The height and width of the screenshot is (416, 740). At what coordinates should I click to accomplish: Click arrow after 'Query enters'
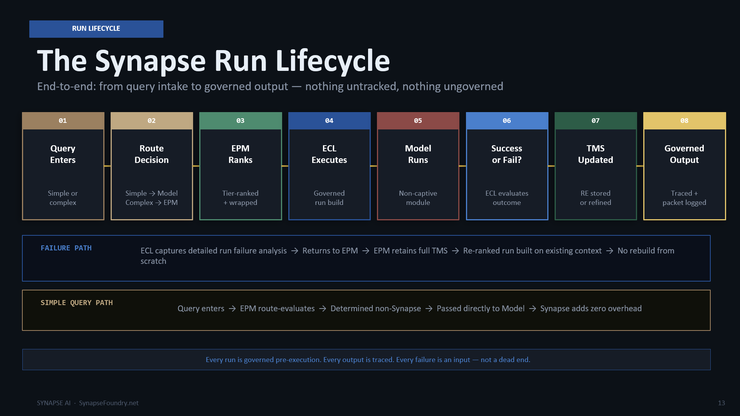tap(232, 309)
